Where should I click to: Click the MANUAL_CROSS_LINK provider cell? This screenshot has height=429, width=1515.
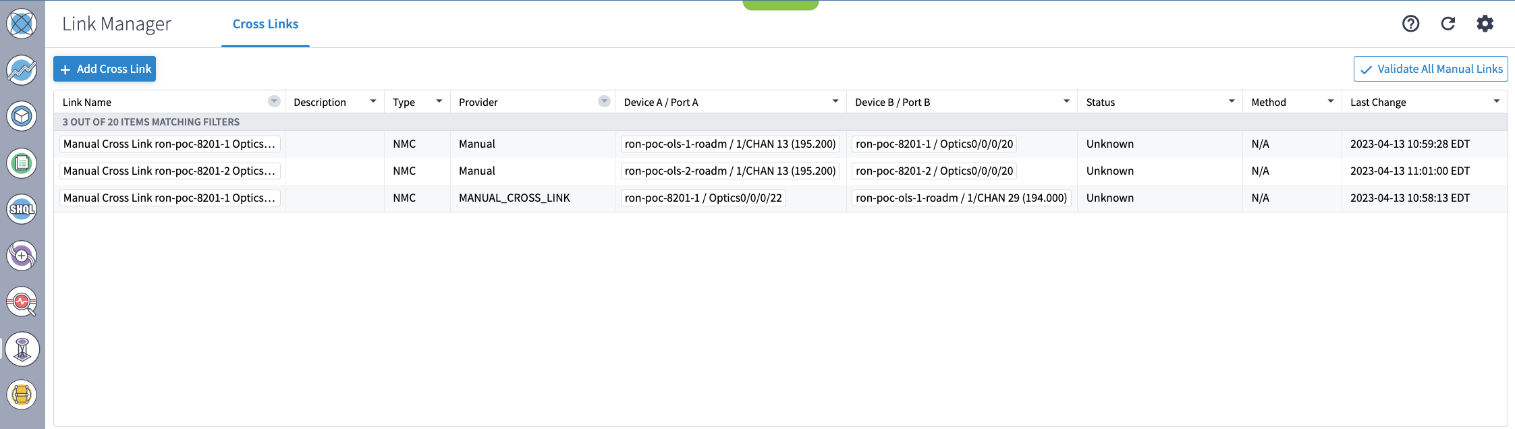(514, 198)
